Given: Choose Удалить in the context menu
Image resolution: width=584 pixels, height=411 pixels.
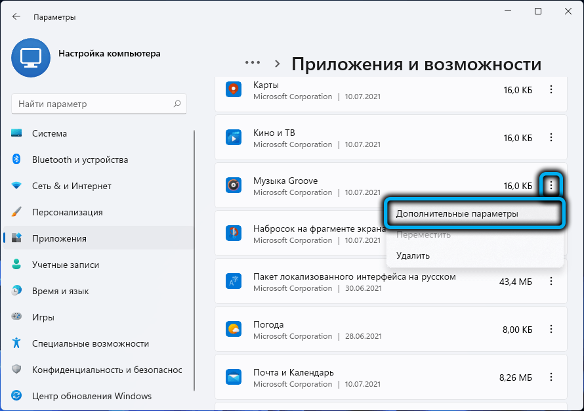Looking at the screenshot, I should (413, 255).
